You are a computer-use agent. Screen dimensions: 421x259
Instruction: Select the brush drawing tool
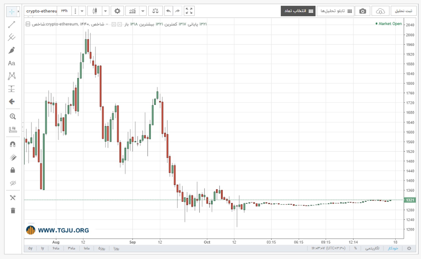12,50
